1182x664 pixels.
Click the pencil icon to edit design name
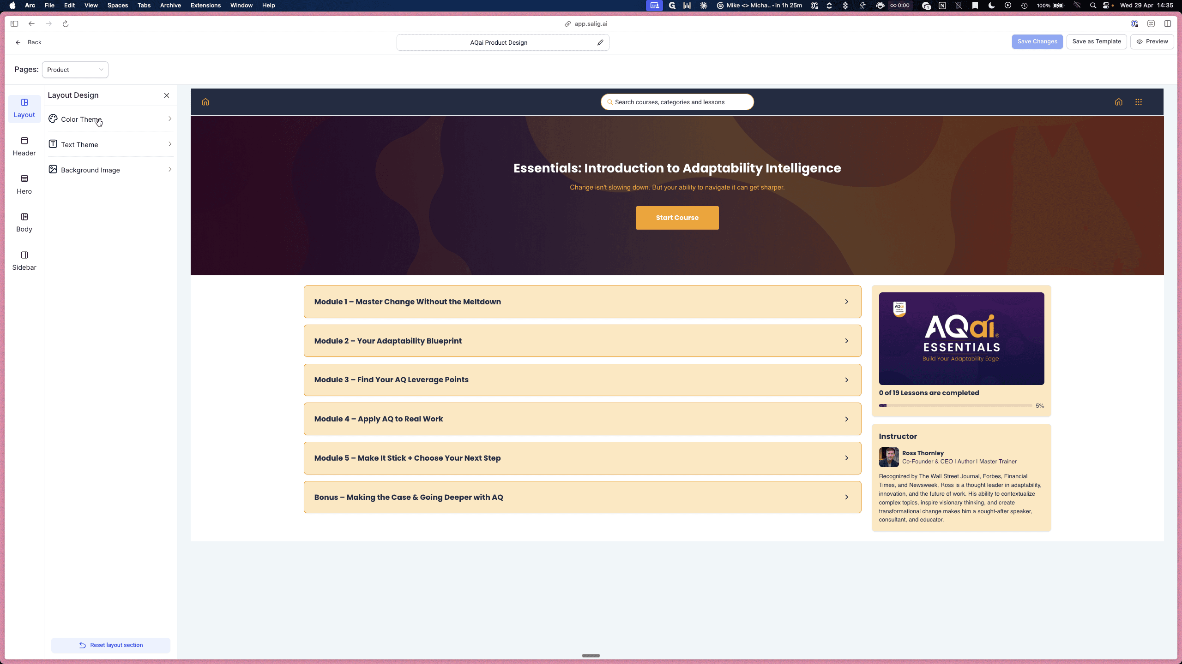click(x=600, y=42)
